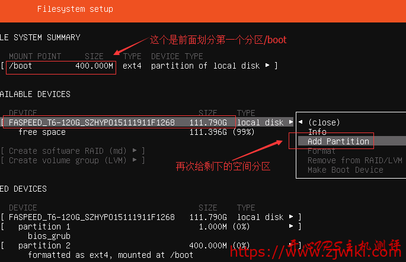Choose Make Boot Device in the menu
The image size is (406, 262).
point(346,170)
